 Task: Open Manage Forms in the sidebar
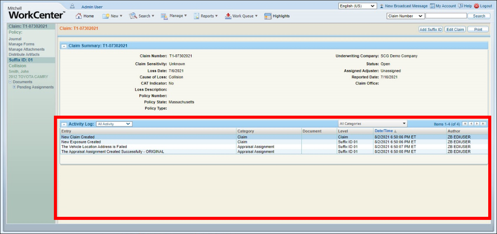coord(21,44)
